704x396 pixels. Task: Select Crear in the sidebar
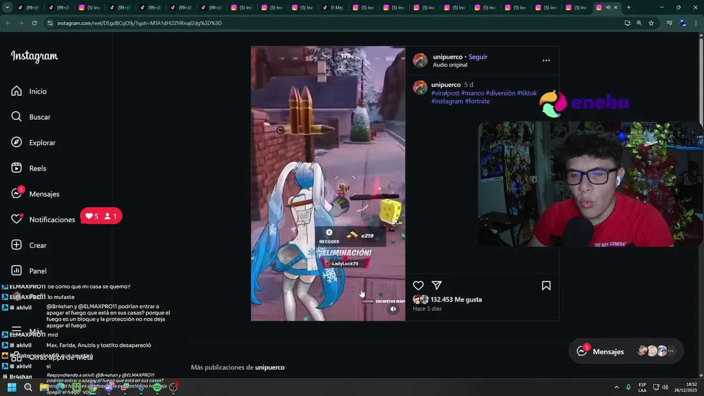37,245
